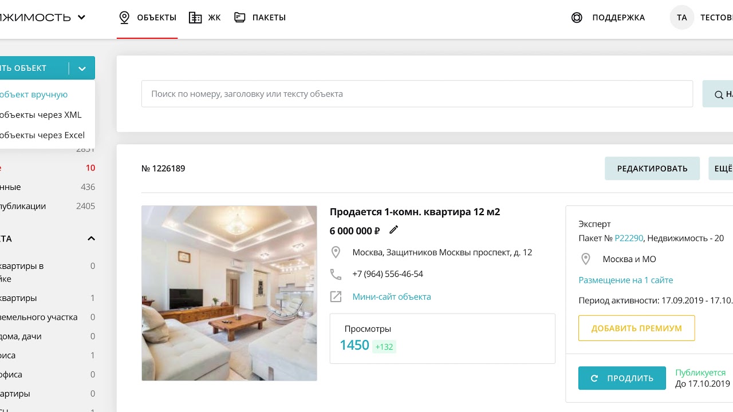Click the Ещё button
This screenshot has height=412, width=733.
coord(722,169)
